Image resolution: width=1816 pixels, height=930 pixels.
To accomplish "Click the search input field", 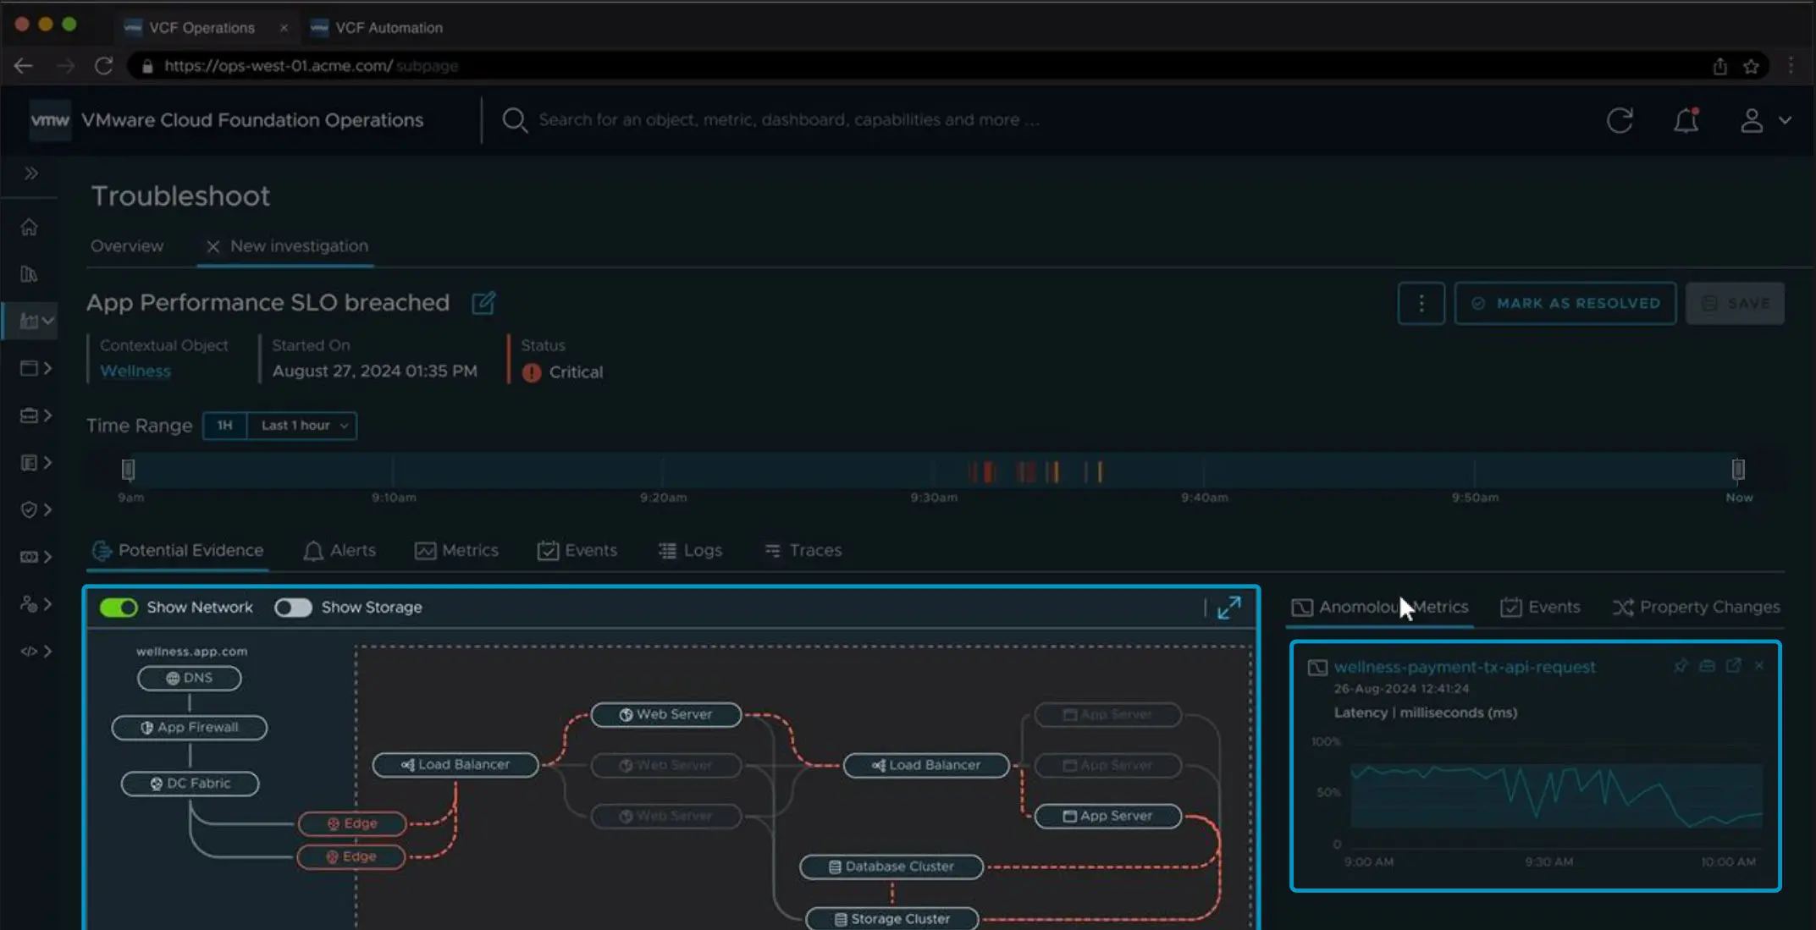I will point(788,120).
